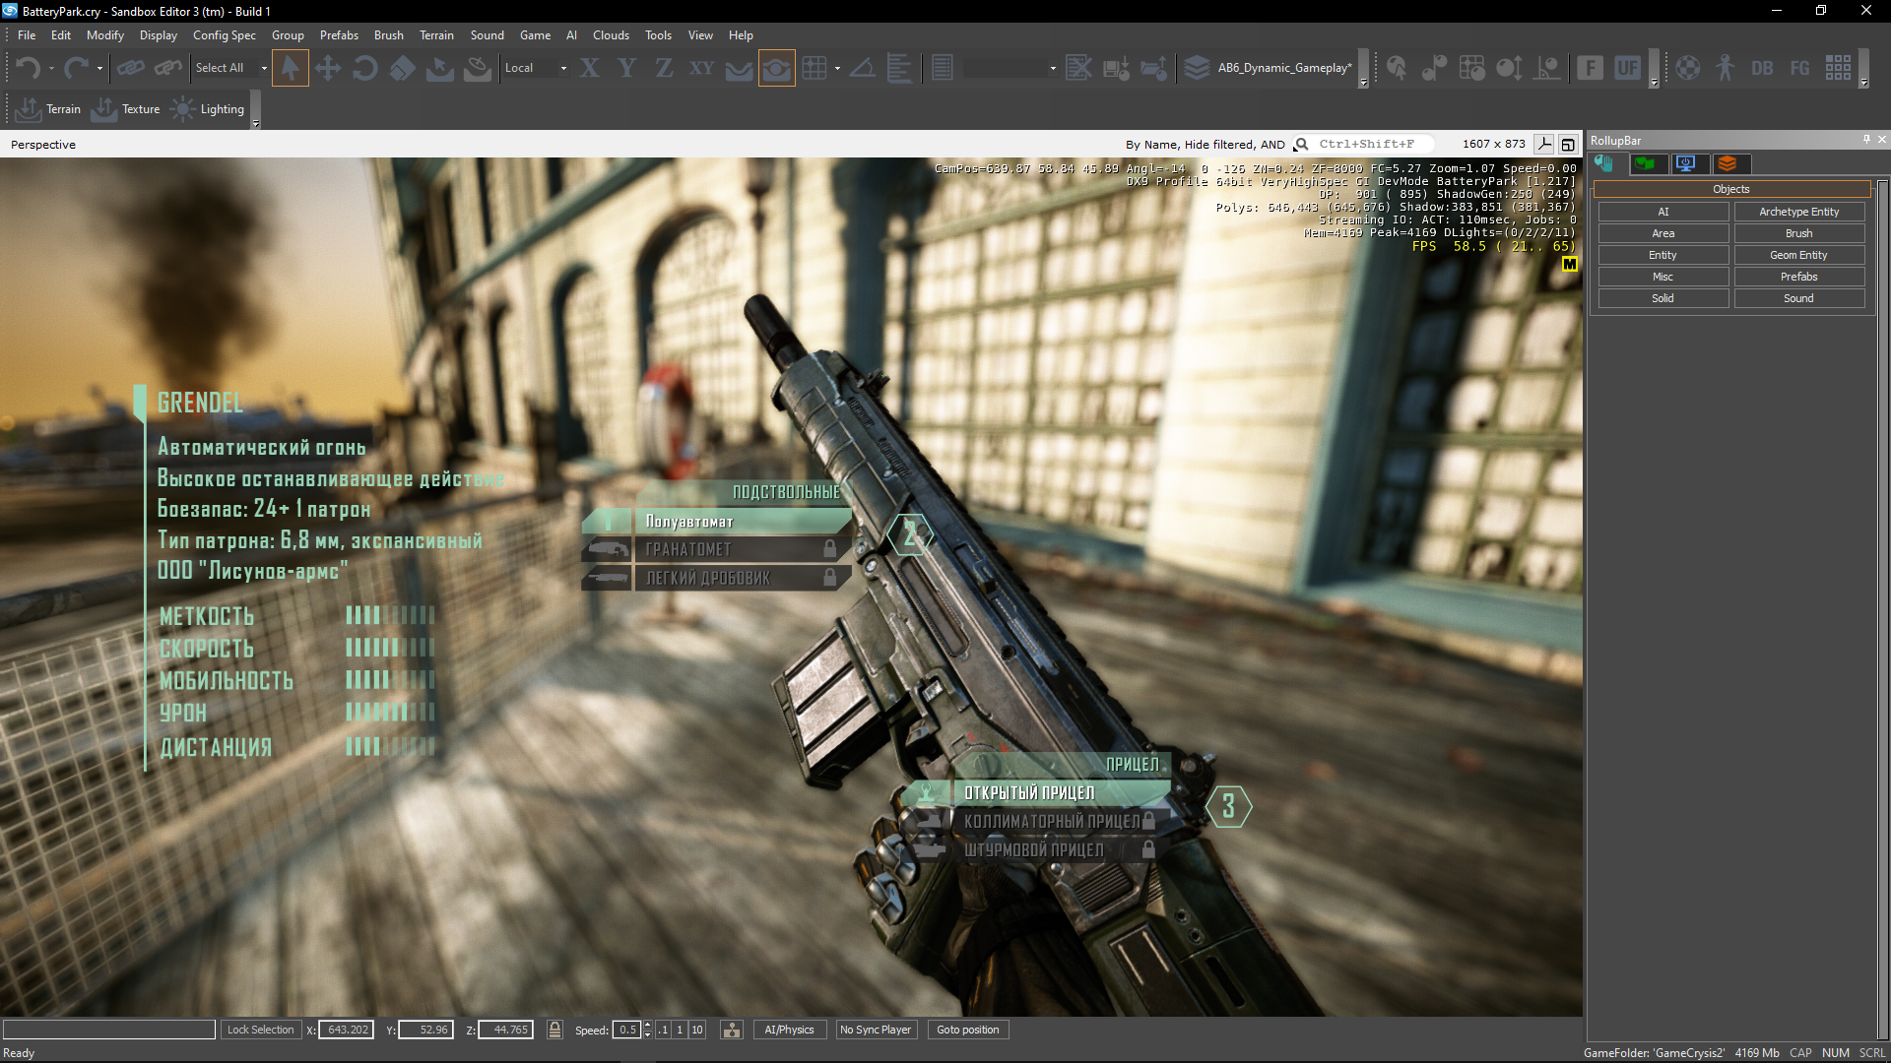1891x1063 pixels.
Task: Click the Lighting toolbar button
Action: point(208,109)
